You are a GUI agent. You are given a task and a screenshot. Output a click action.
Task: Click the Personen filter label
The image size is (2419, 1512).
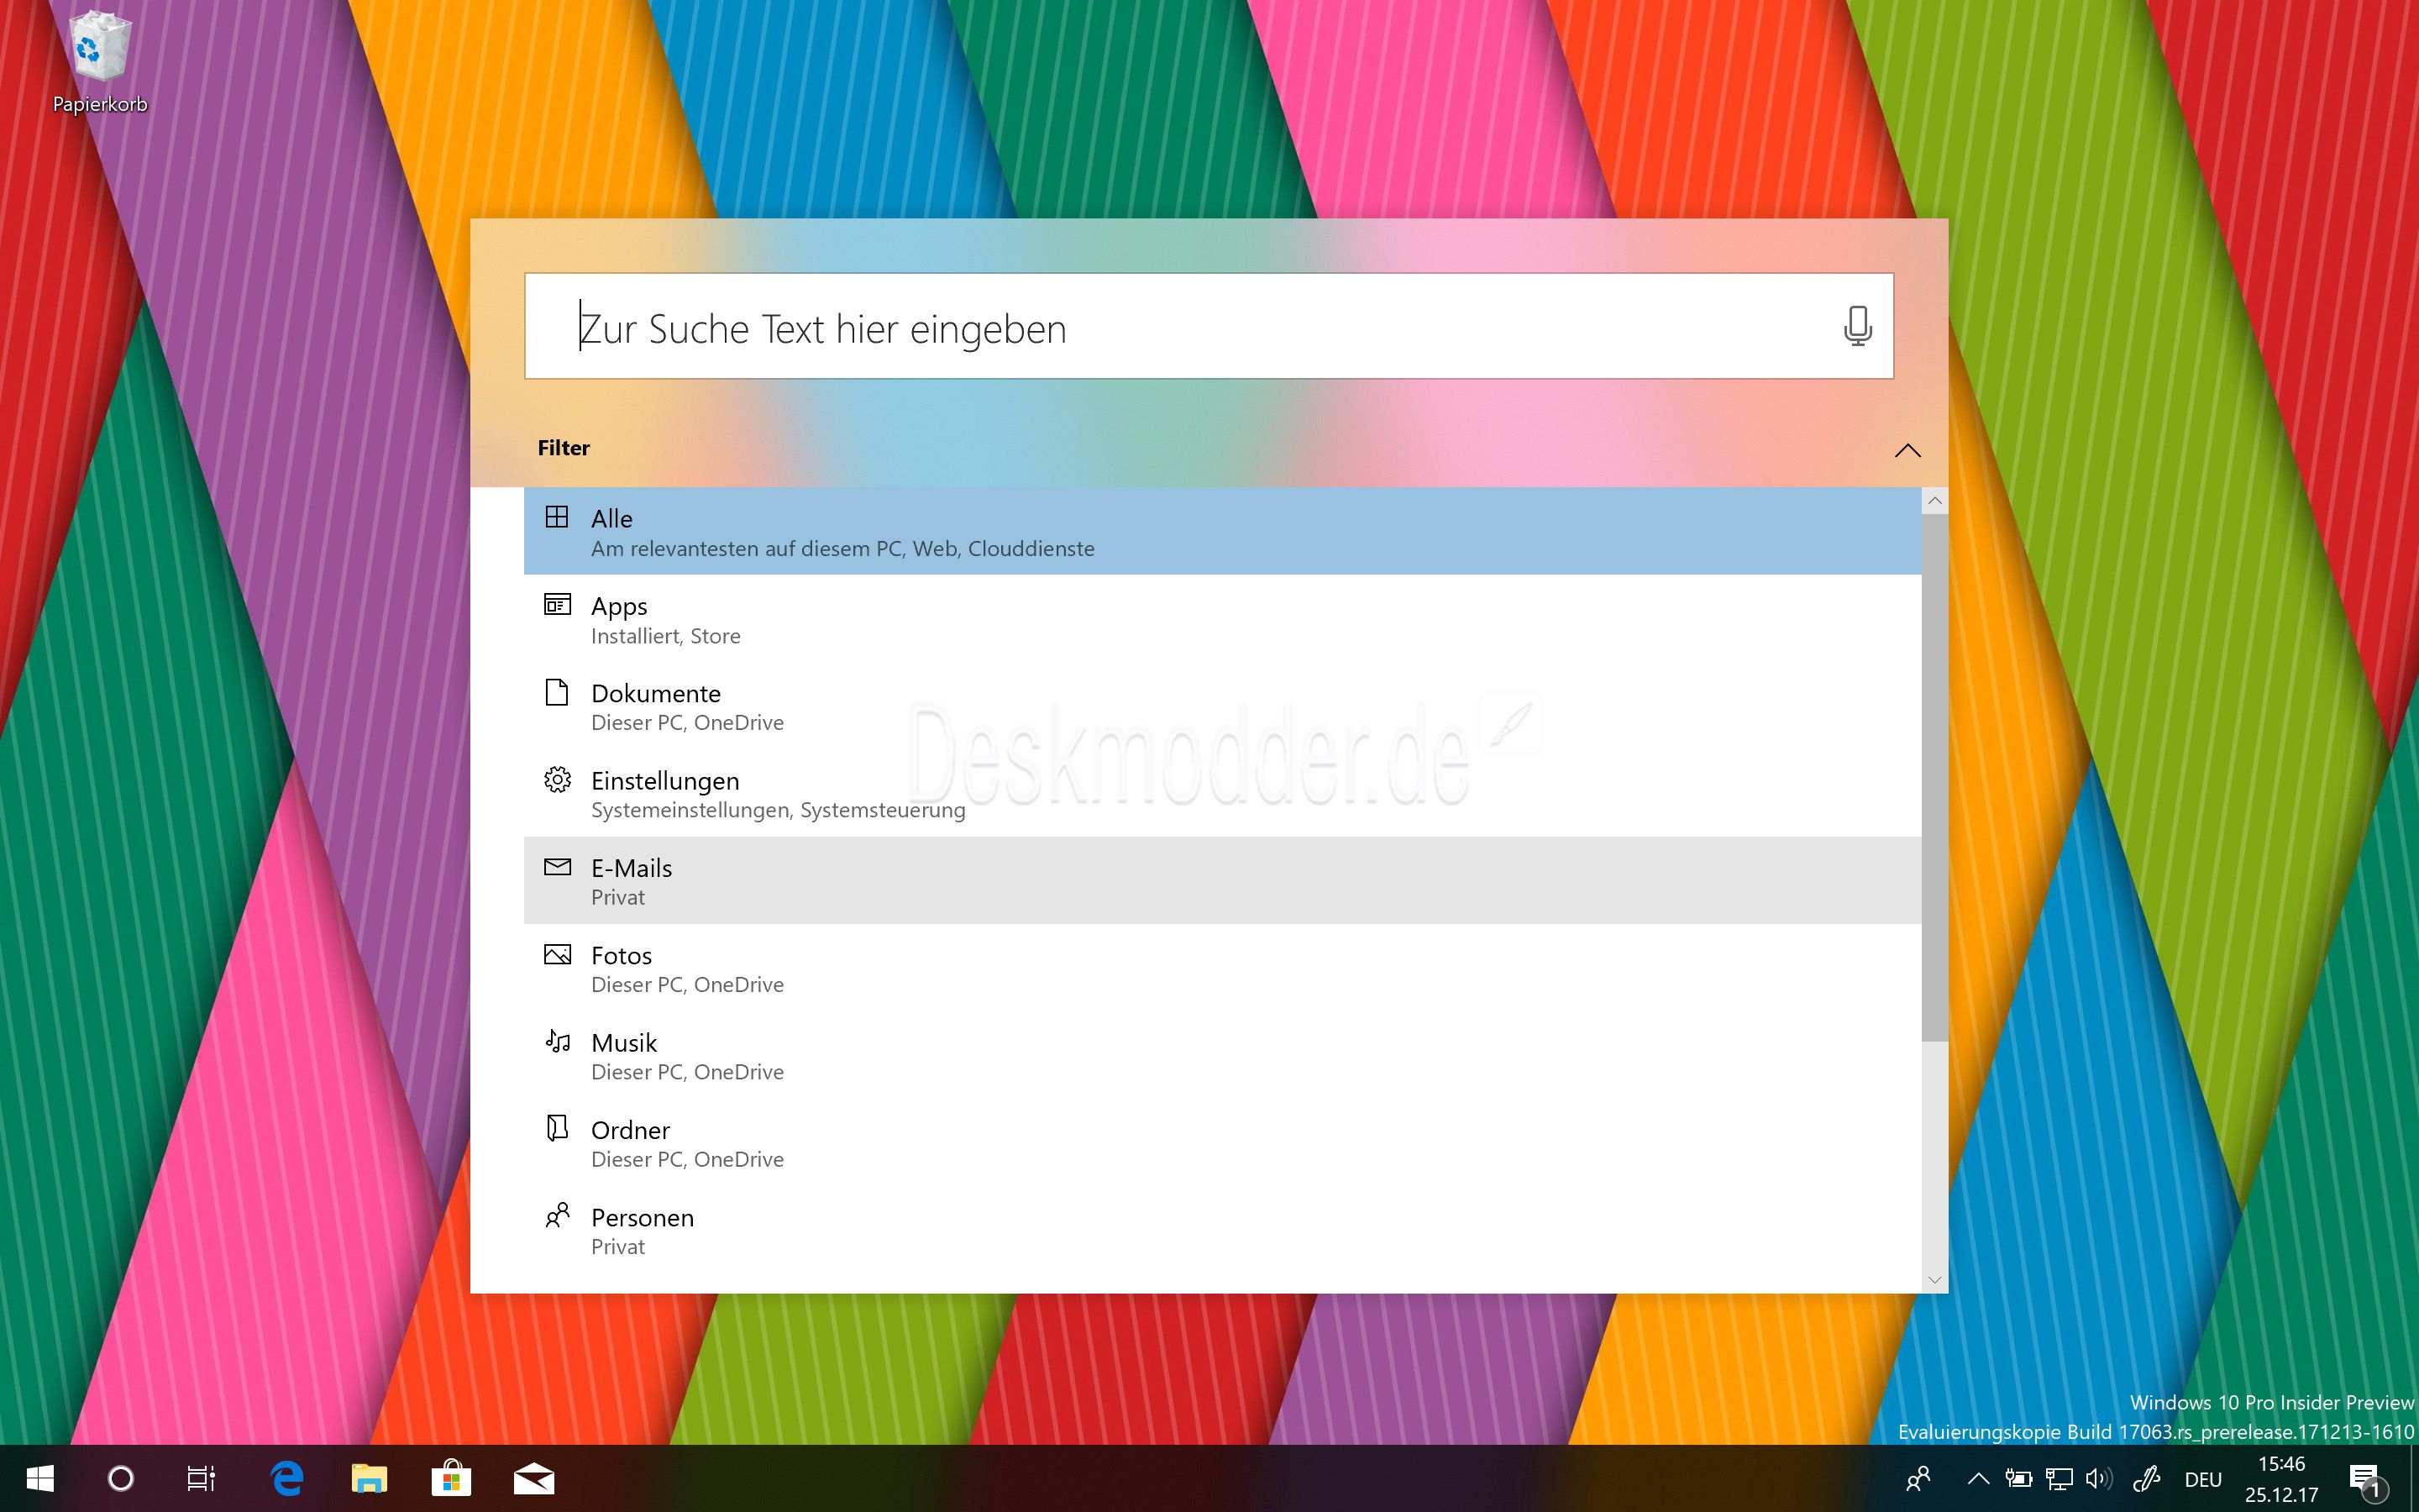click(642, 1217)
